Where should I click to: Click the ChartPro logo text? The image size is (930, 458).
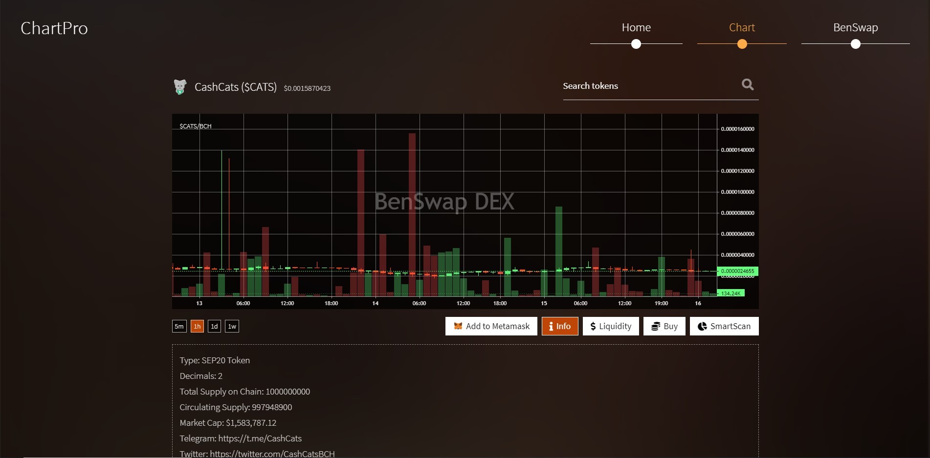pos(54,28)
